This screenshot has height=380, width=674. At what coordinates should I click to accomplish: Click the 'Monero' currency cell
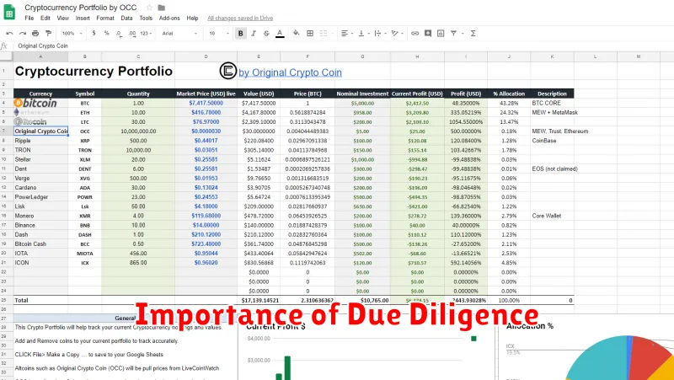tap(40, 216)
